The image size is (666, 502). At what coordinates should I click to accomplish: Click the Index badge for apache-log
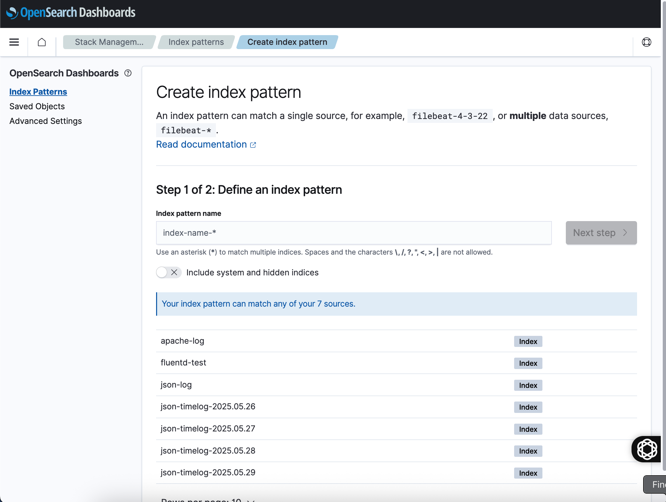click(x=528, y=341)
